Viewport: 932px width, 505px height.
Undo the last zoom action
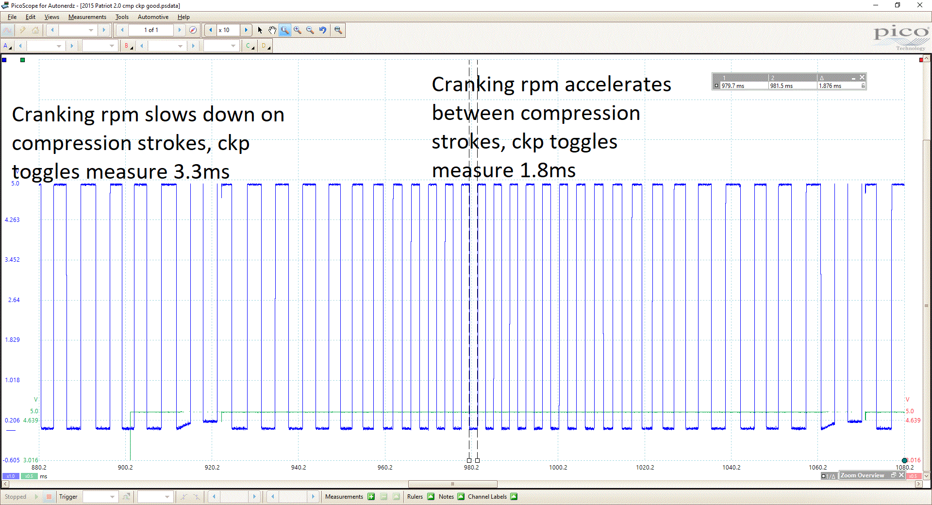322,30
